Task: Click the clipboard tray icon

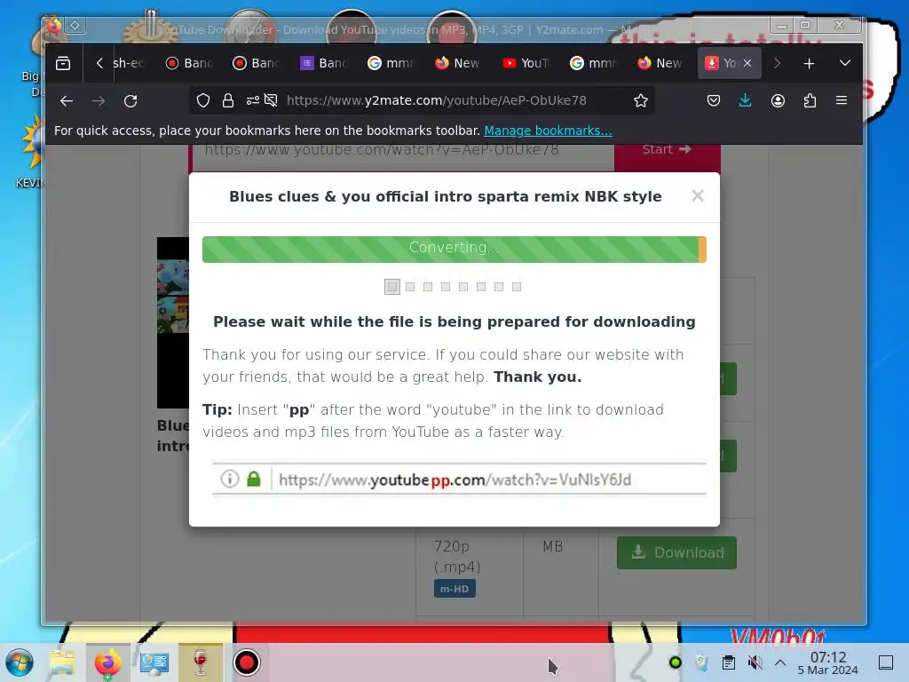Action: tap(728, 662)
